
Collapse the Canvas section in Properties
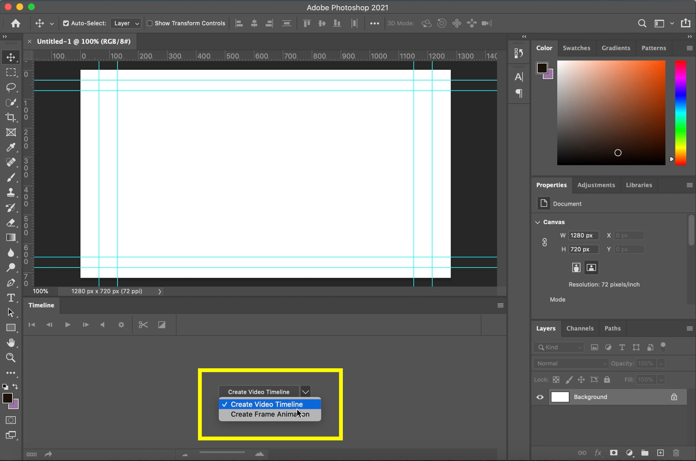click(537, 222)
